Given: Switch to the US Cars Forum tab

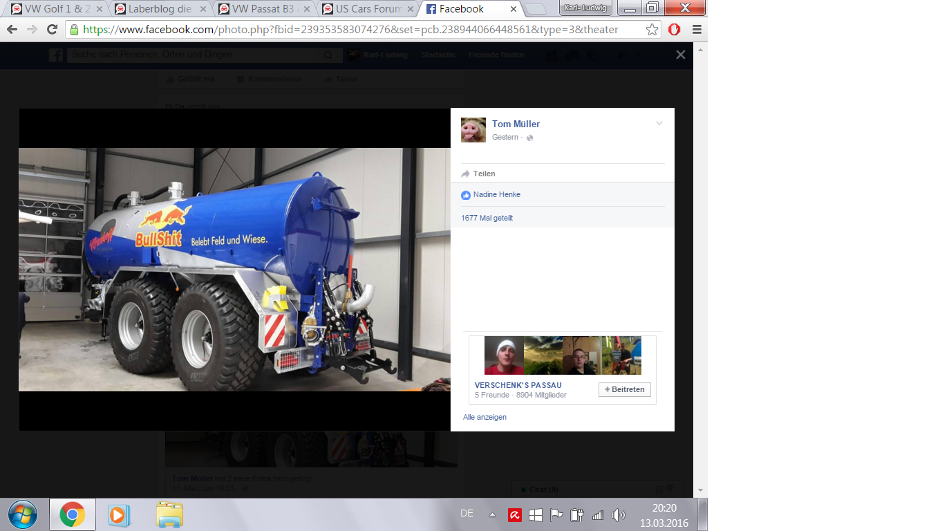Looking at the screenshot, I should (368, 9).
